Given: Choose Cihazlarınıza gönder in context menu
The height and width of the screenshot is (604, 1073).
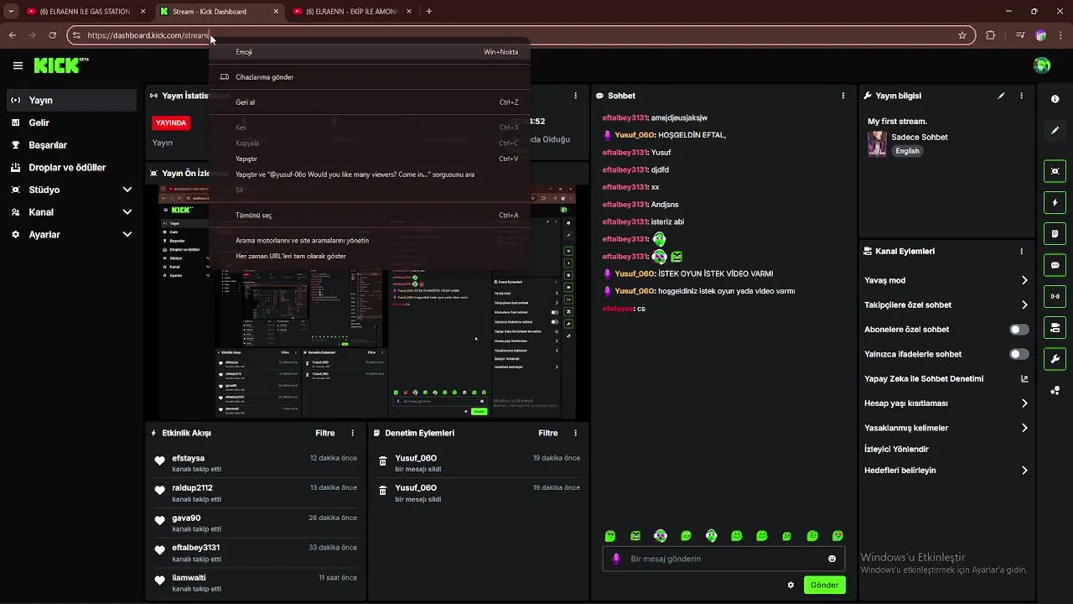Looking at the screenshot, I should coord(369,77).
